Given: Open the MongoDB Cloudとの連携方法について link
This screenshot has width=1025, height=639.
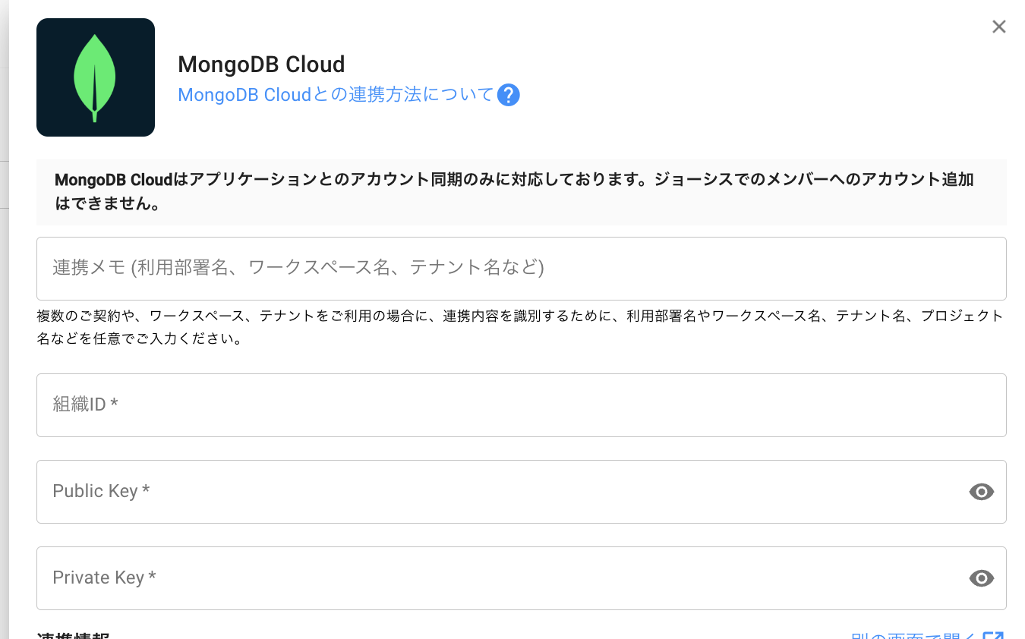Looking at the screenshot, I should tap(335, 95).
